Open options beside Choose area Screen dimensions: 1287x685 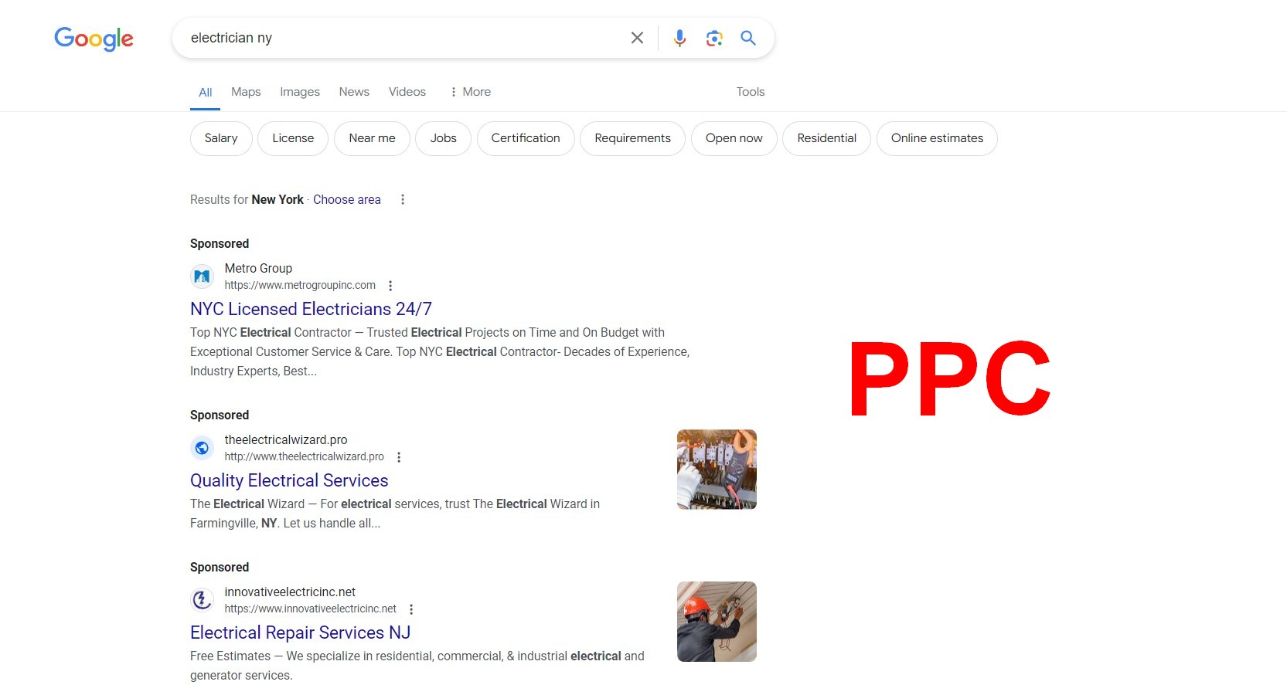(x=403, y=199)
